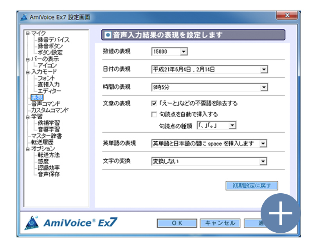
Task: Select 音響学習 in the settings tree
Action: pyautogui.click(x=49, y=130)
